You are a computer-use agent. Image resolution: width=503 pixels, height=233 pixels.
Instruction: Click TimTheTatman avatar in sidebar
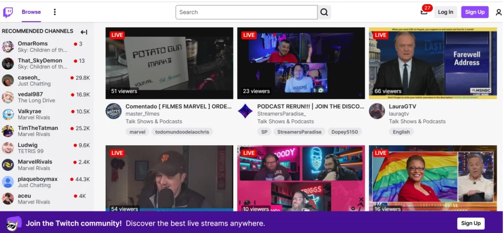(x=8, y=131)
